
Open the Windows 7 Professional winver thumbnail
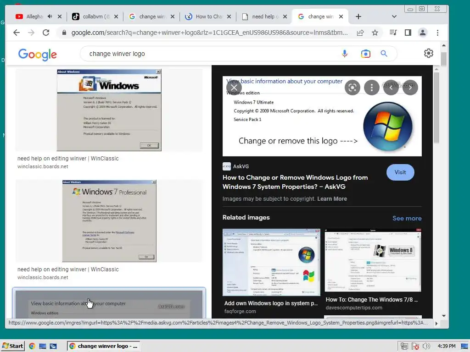coord(109,221)
